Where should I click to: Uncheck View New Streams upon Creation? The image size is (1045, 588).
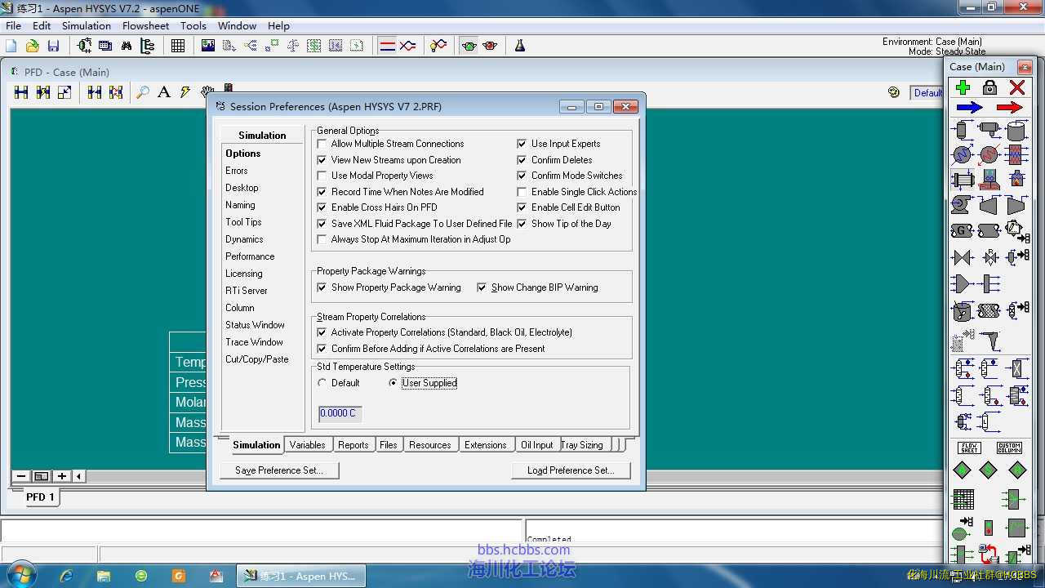click(322, 160)
